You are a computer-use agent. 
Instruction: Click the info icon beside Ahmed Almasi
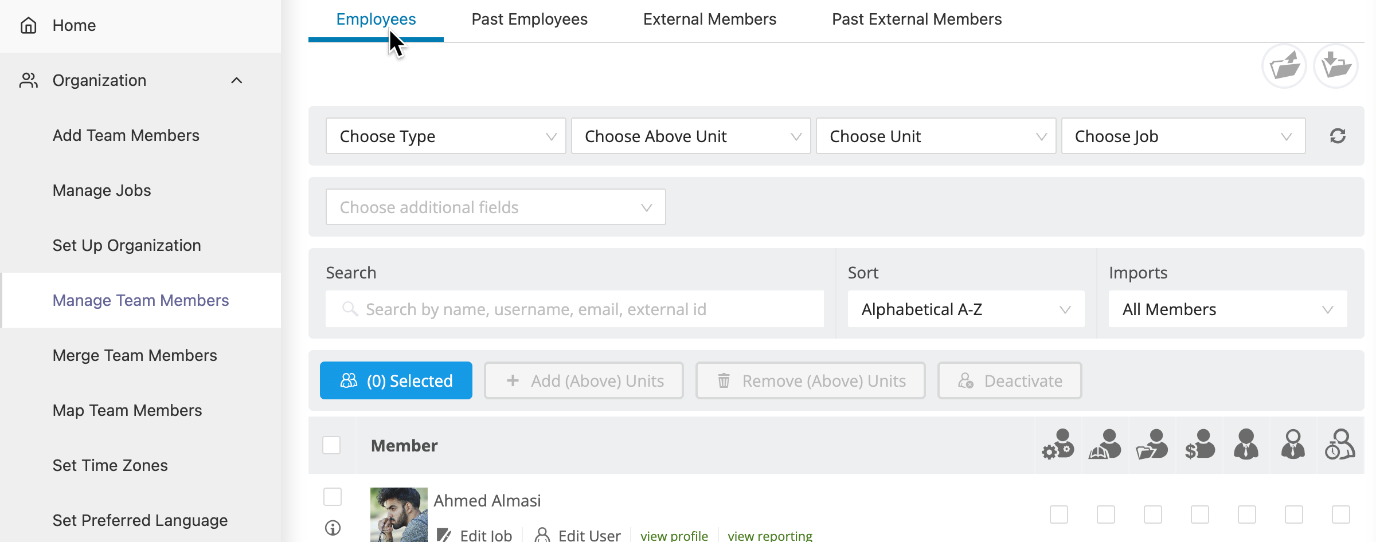(333, 528)
